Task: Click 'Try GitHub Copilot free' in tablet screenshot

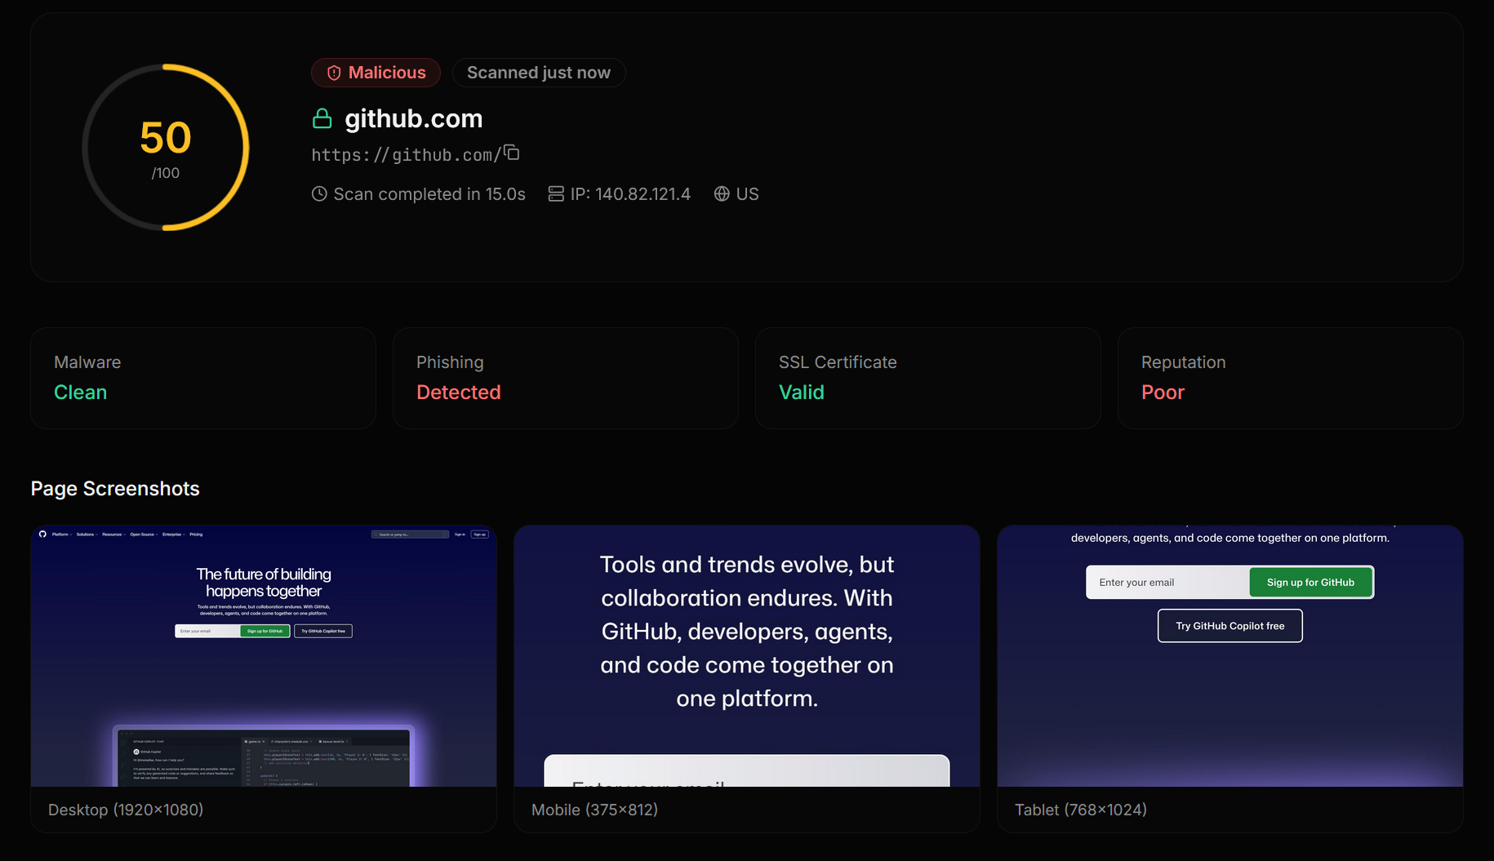Action: coord(1229,626)
